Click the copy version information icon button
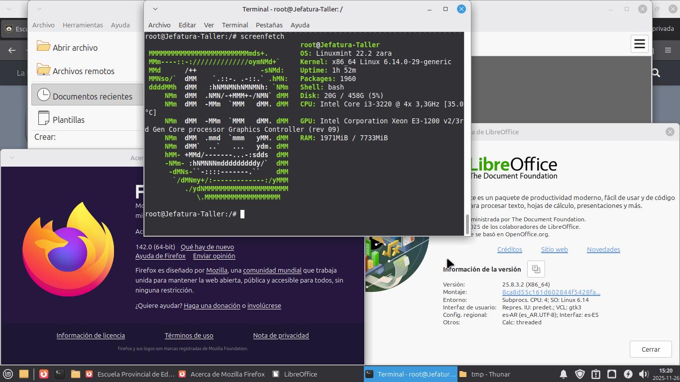 click(536, 269)
